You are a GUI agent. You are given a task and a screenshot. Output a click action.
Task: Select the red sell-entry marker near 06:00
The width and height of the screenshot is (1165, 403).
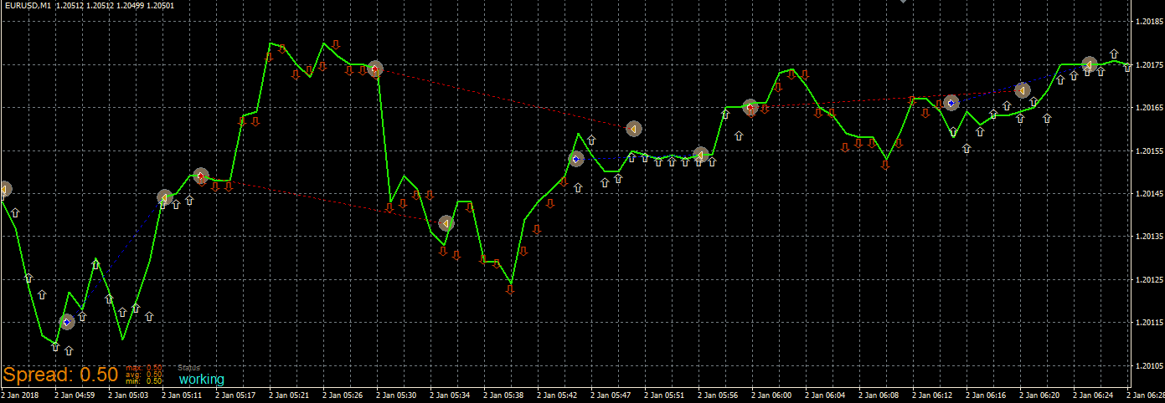(750, 107)
